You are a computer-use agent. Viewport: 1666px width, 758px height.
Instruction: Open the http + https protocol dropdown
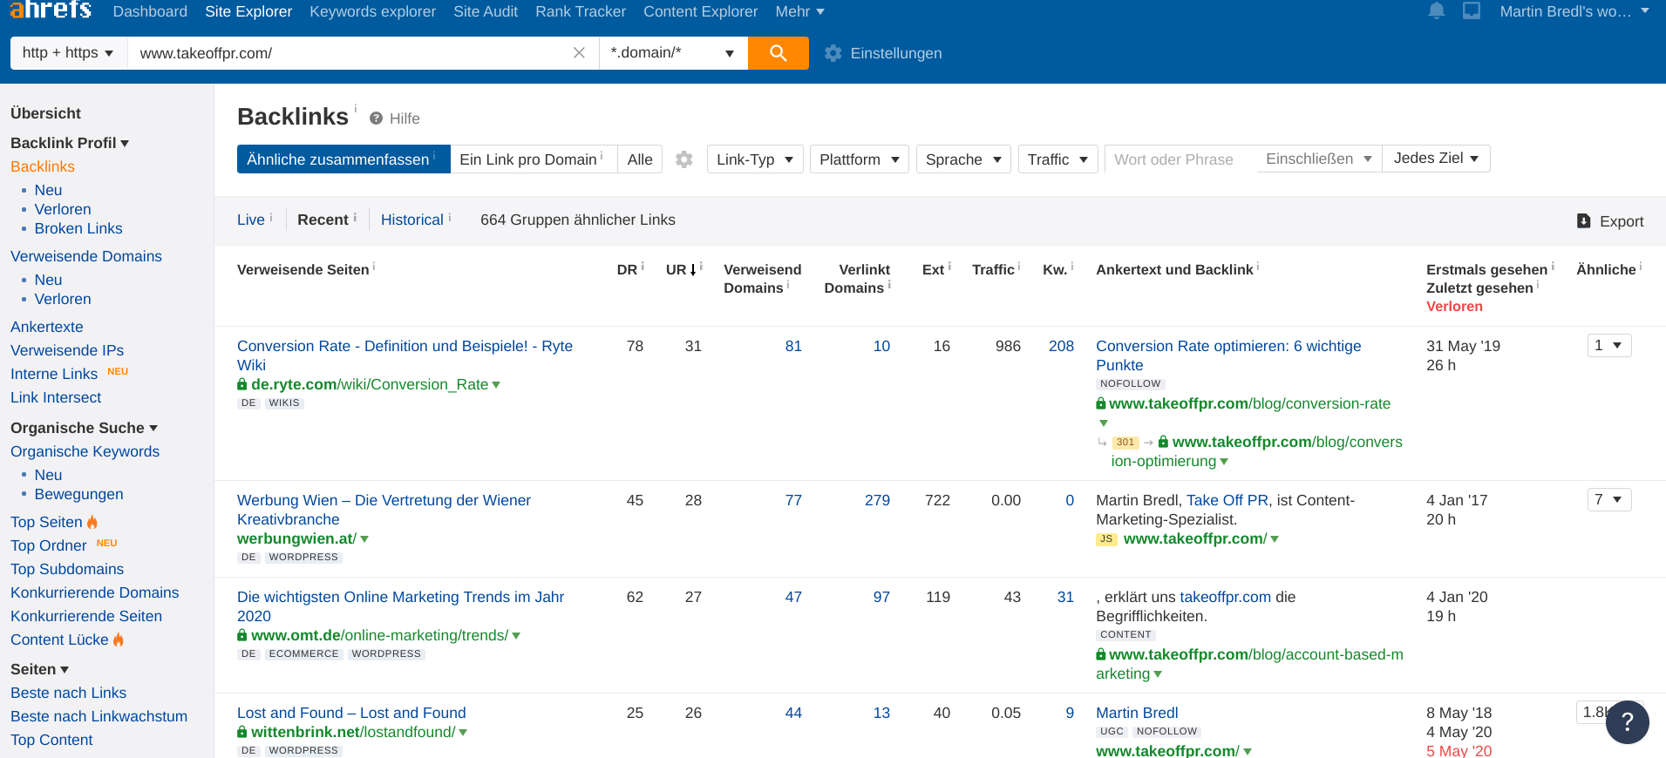(68, 53)
